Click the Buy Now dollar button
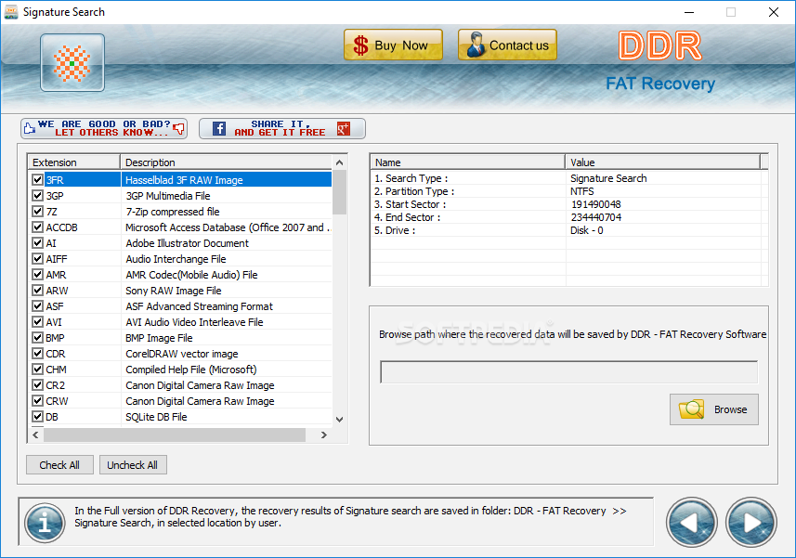The height and width of the screenshot is (558, 796). pyautogui.click(x=393, y=45)
